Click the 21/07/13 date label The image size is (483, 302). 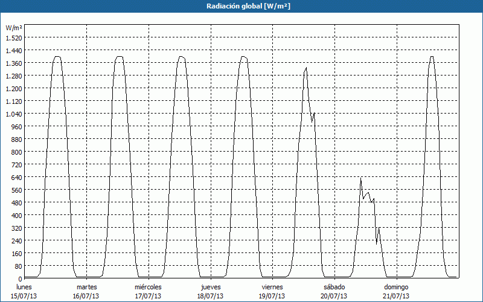(x=396, y=296)
